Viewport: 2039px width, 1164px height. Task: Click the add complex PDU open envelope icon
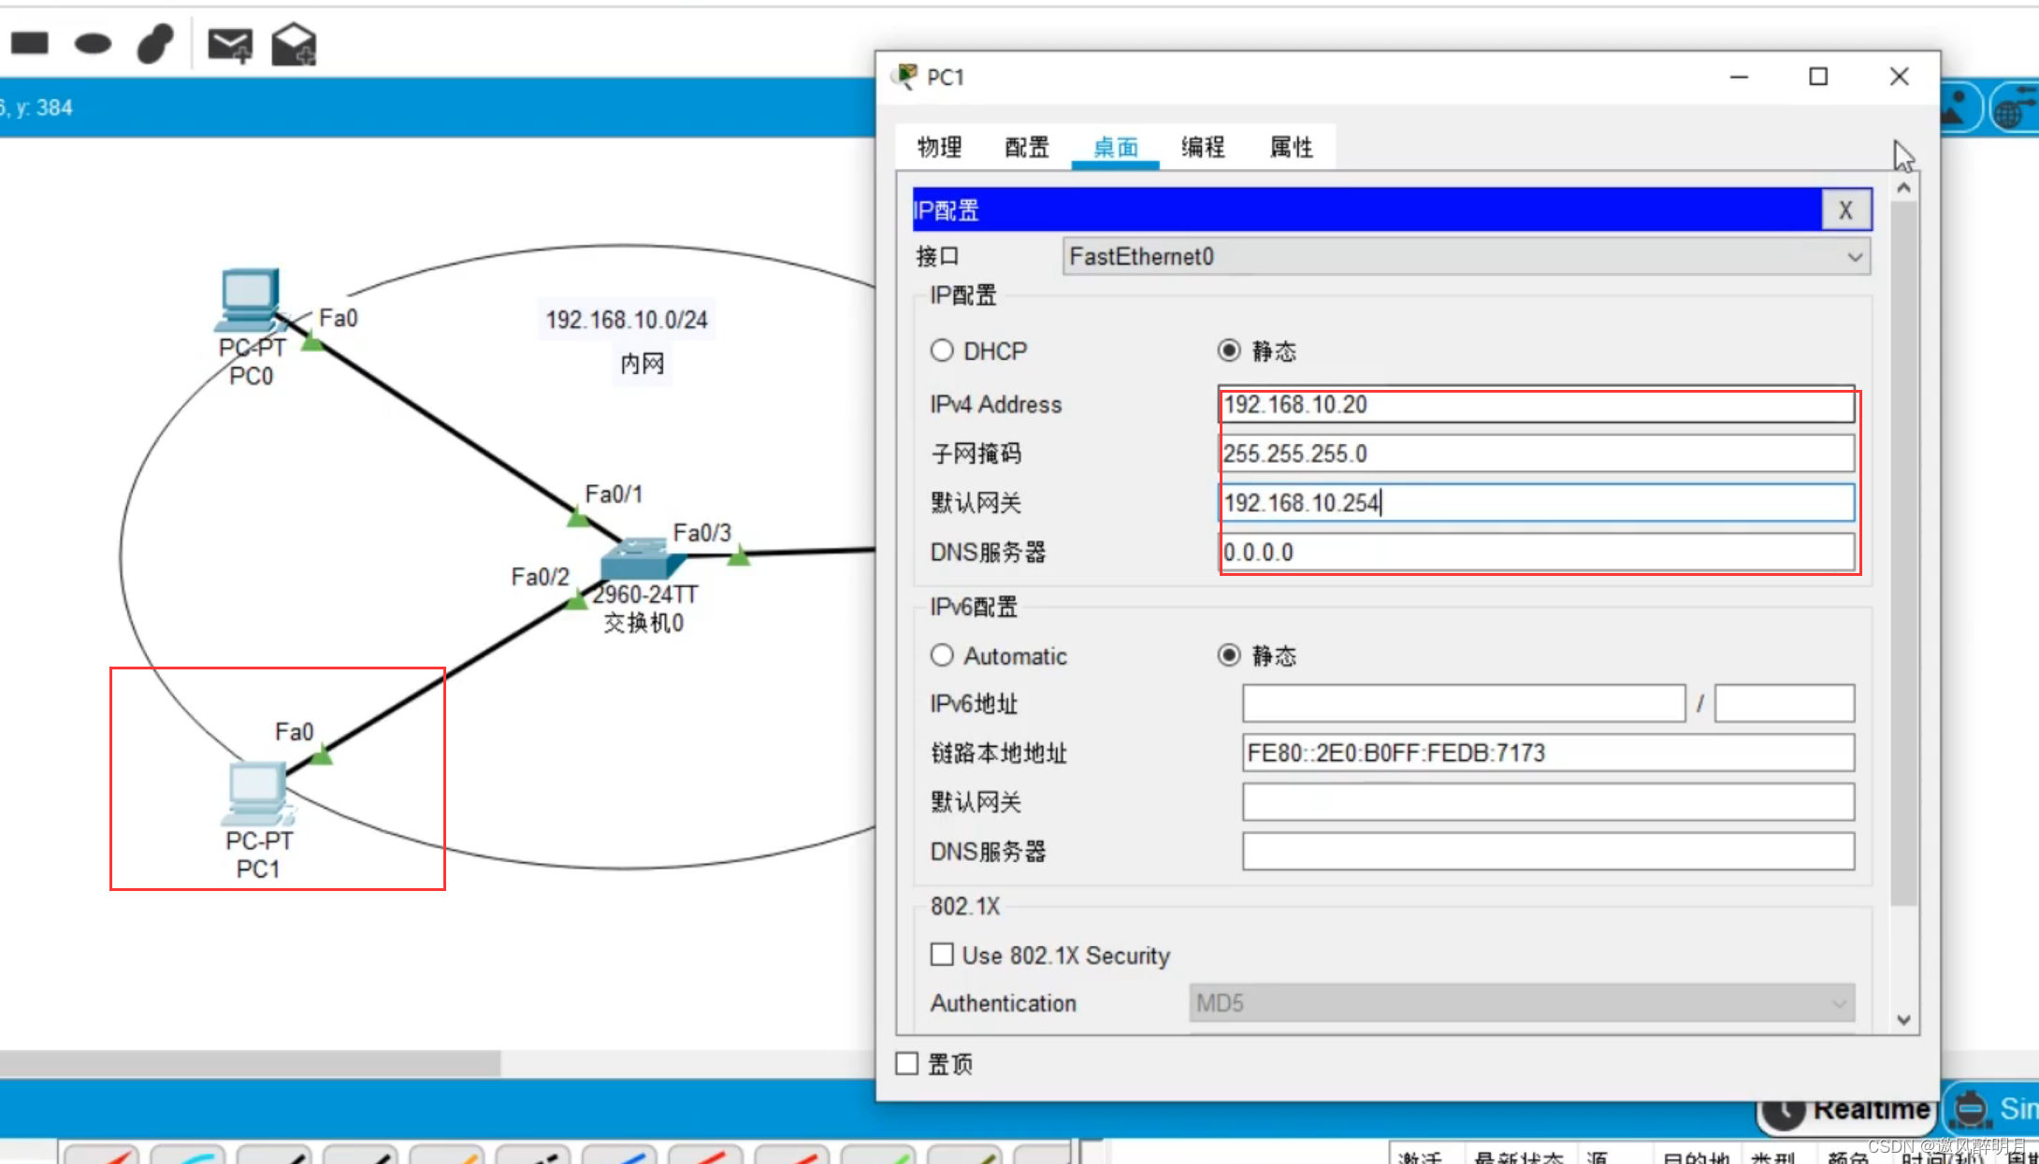[294, 44]
